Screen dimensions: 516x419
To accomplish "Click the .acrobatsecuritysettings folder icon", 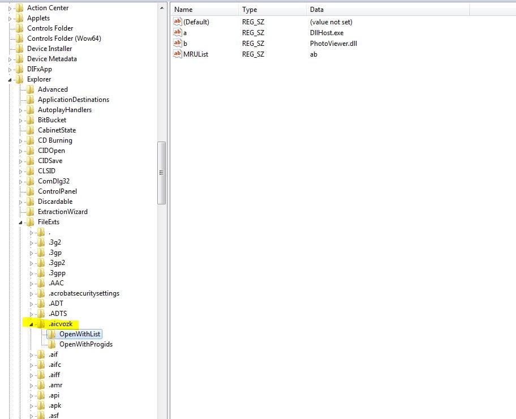I will click(x=41, y=293).
